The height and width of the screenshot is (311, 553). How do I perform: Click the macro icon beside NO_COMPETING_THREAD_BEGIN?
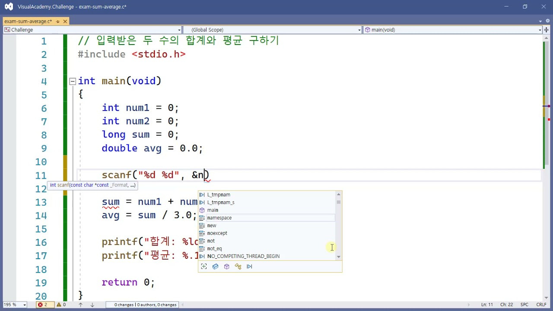[202, 257]
